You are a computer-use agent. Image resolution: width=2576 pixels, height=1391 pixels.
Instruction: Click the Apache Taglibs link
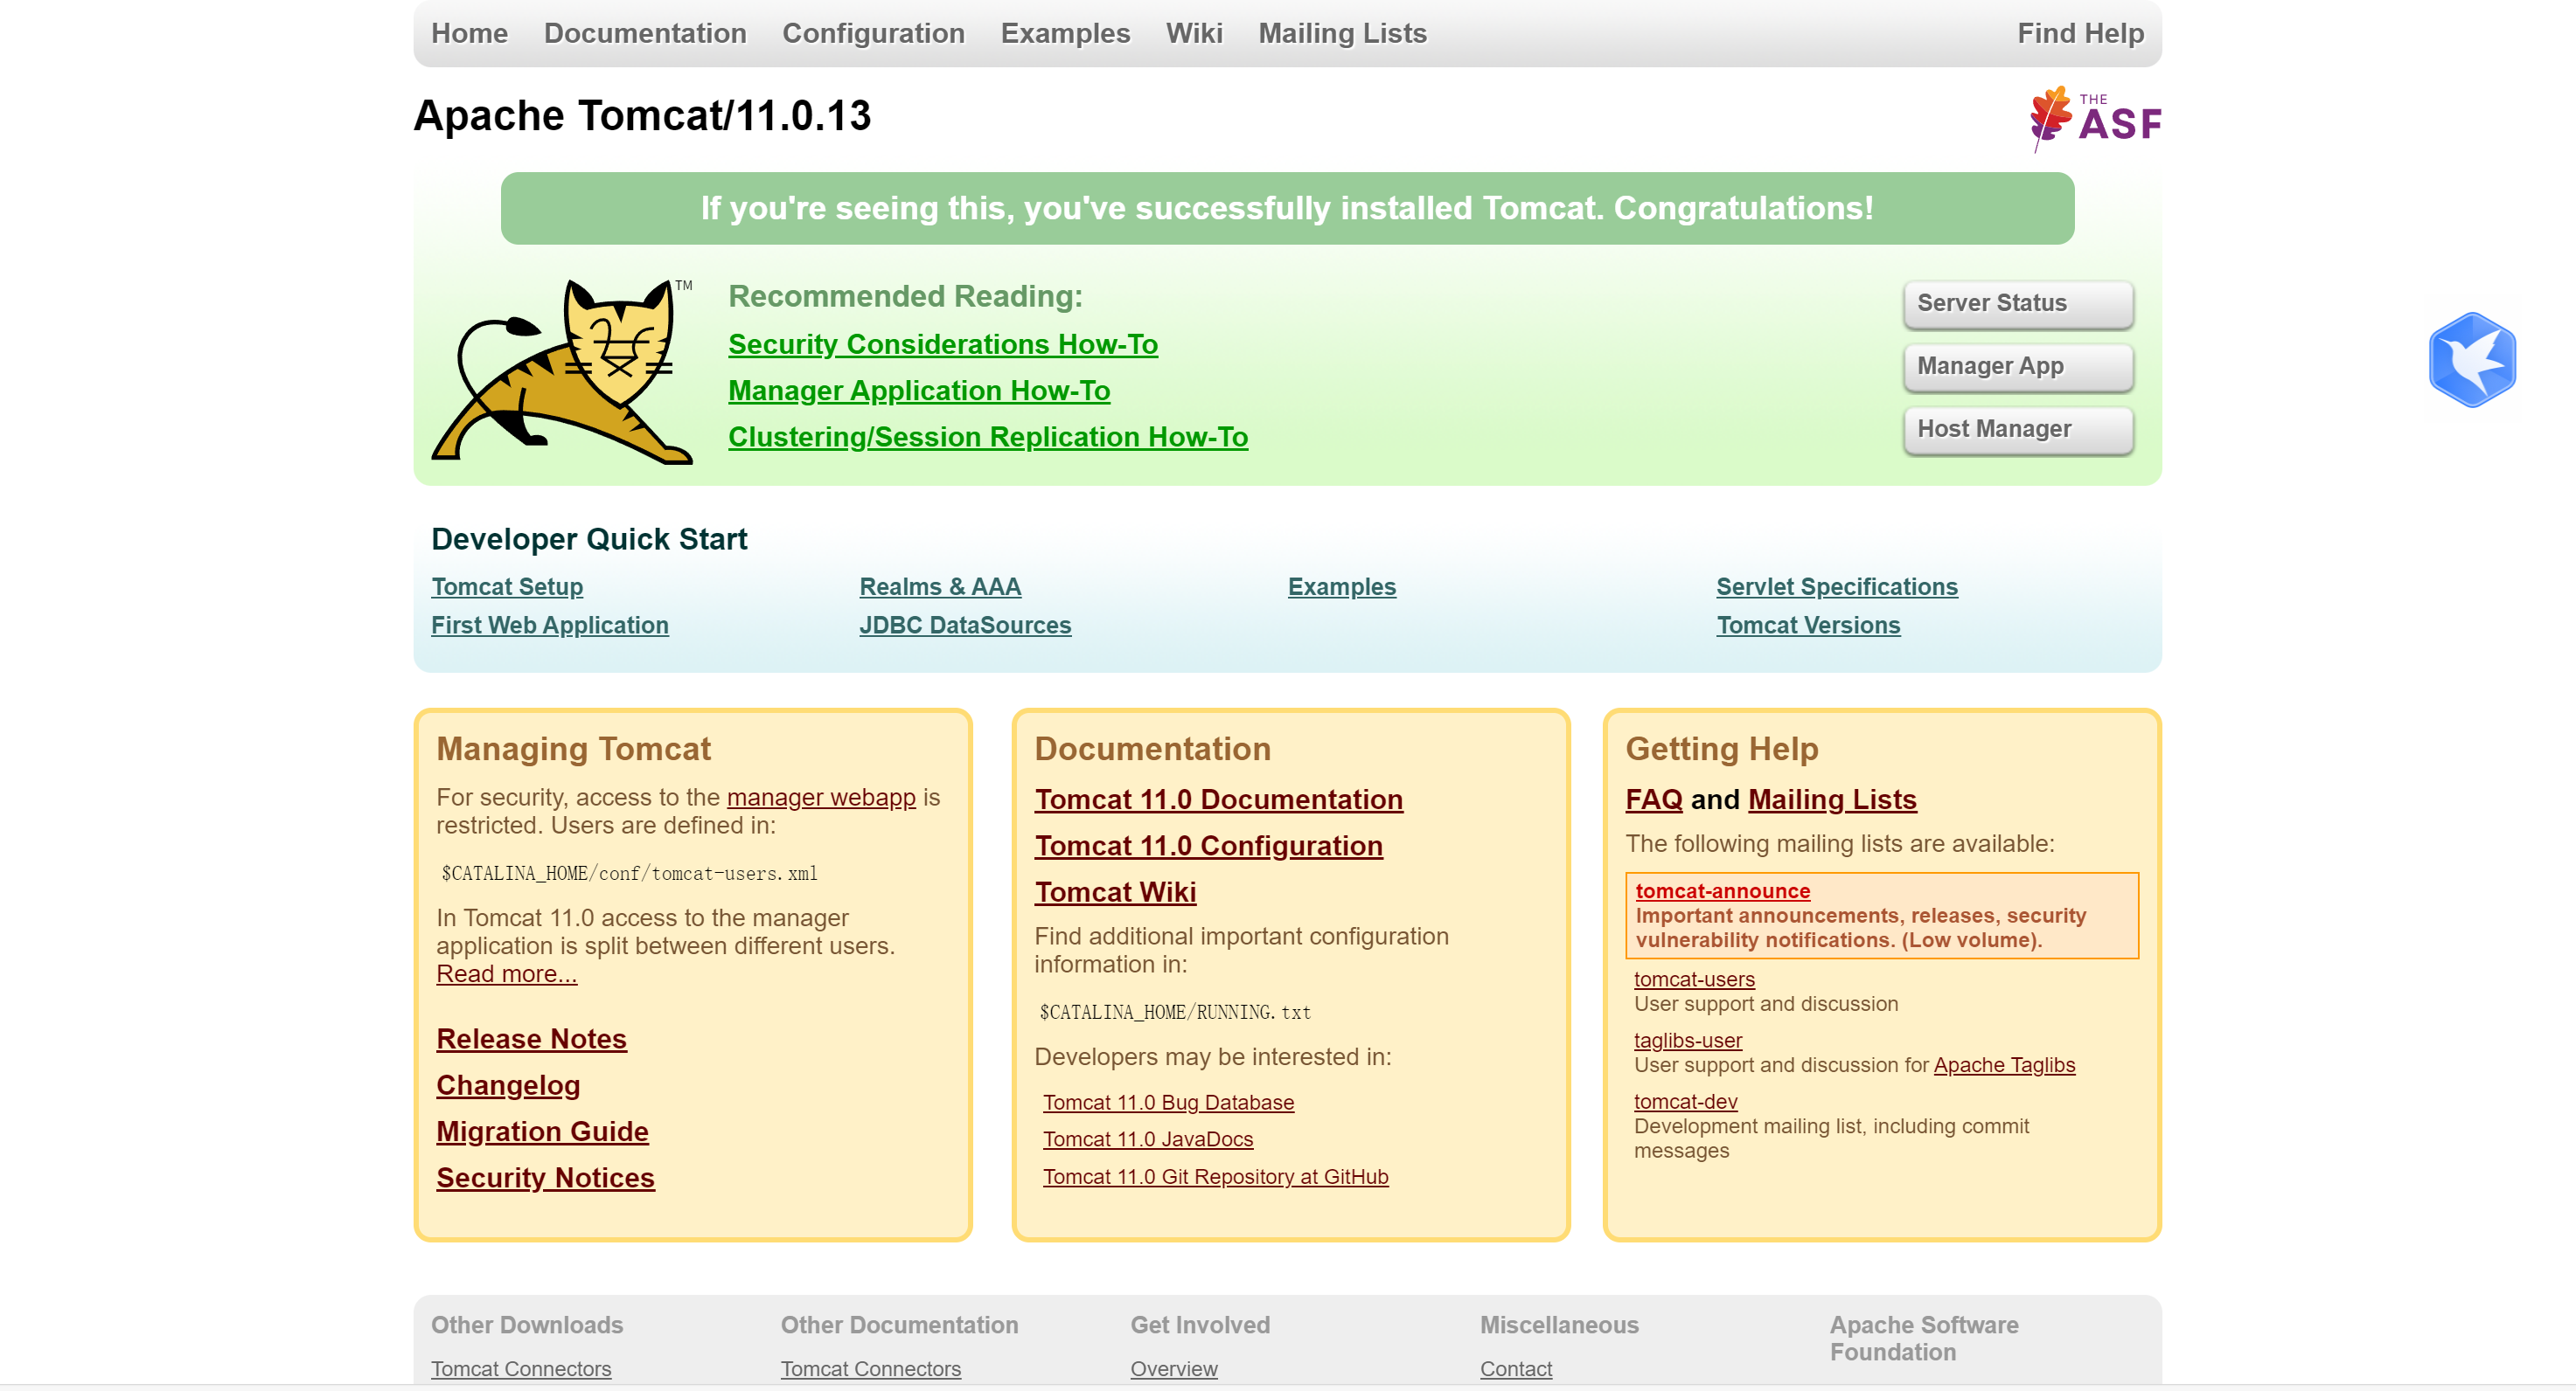2003,1064
